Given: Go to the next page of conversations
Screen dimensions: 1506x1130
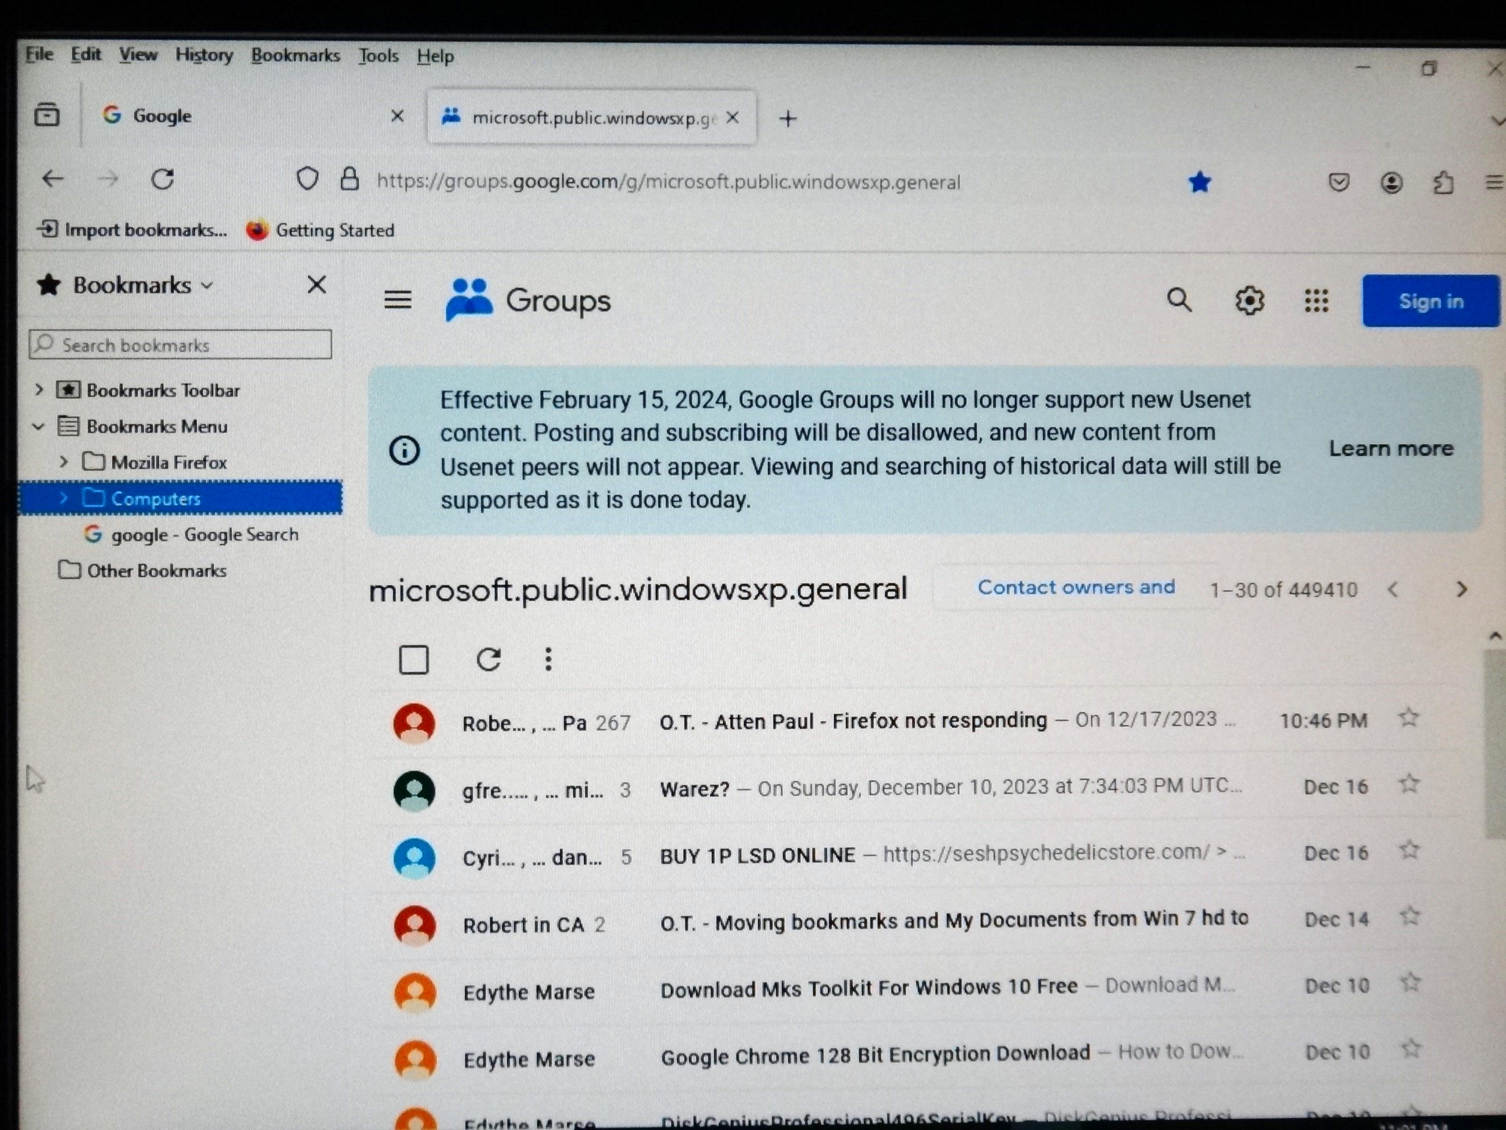Looking at the screenshot, I should pos(1461,589).
